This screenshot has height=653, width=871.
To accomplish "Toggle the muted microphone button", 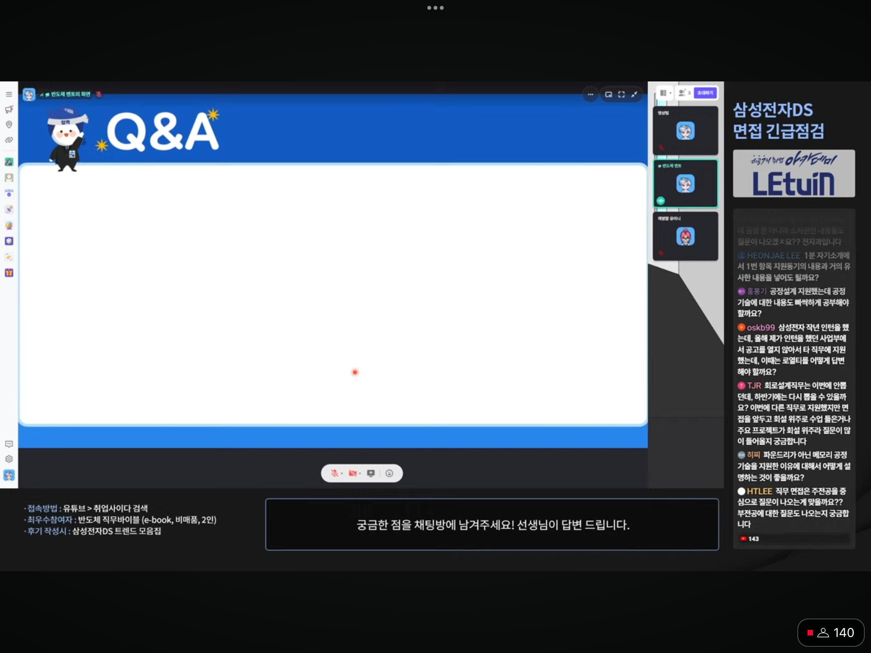I will 334,473.
